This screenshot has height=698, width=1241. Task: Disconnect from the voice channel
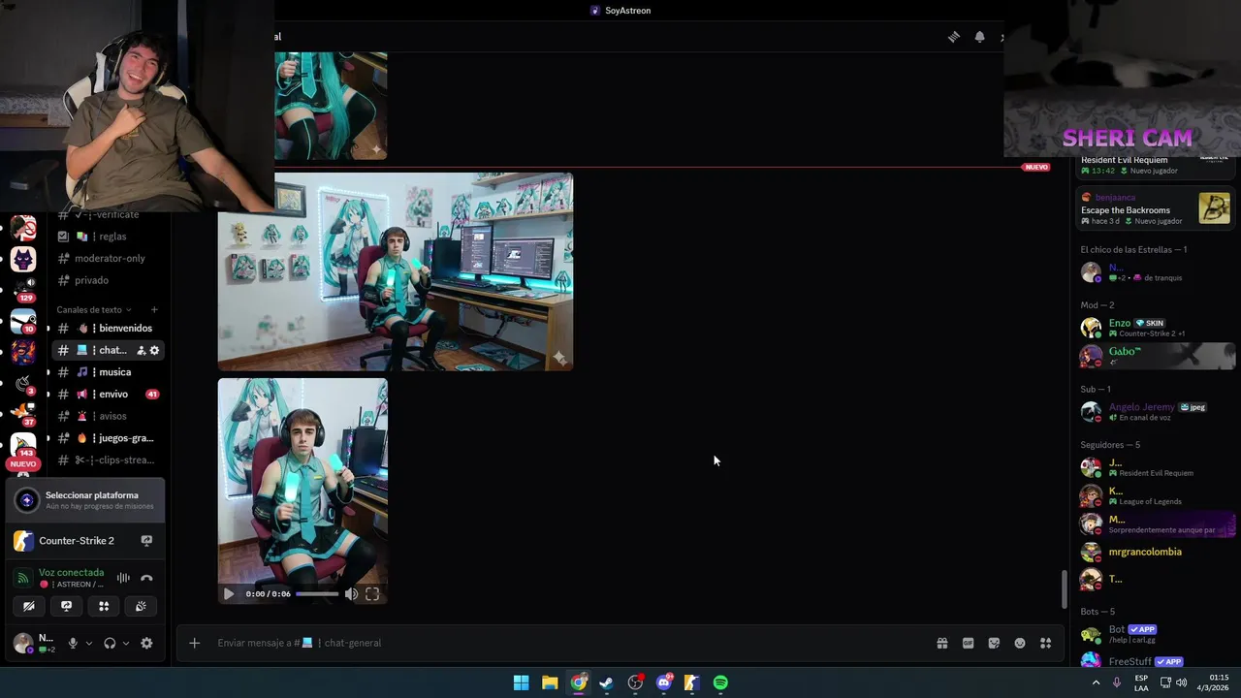pyautogui.click(x=146, y=578)
